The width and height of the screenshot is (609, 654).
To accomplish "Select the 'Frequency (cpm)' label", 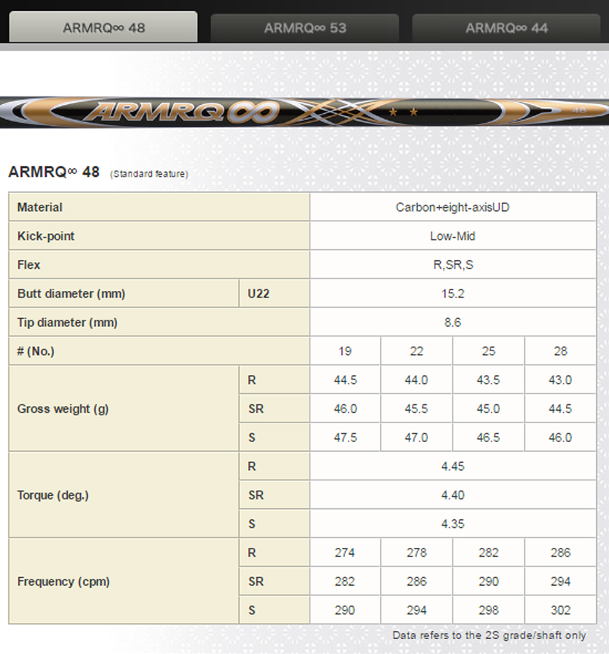I will [x=63, y=581].
